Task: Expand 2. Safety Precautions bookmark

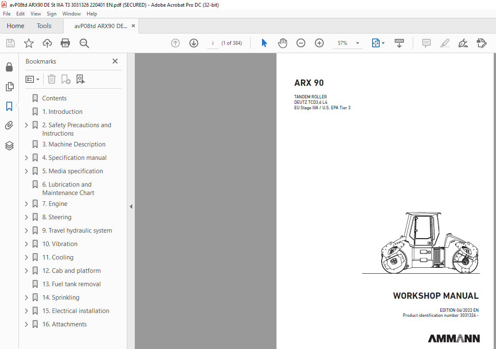Action: click(26, 125)
